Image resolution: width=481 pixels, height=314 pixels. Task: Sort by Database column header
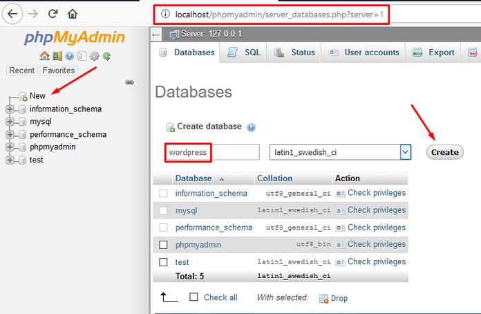point(194,178)
